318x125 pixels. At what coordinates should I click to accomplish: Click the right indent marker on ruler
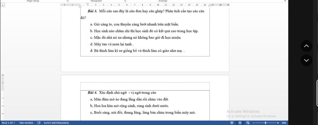[210, 6]
